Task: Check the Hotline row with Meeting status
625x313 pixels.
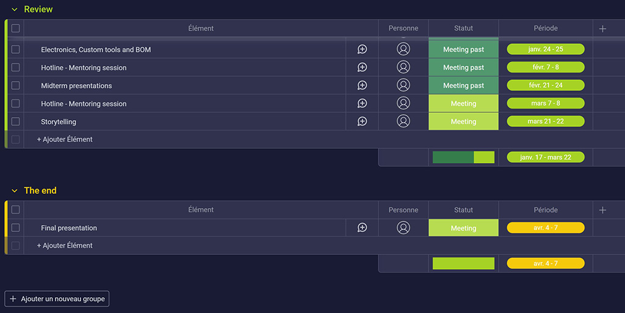Action: tap(15, 103)
